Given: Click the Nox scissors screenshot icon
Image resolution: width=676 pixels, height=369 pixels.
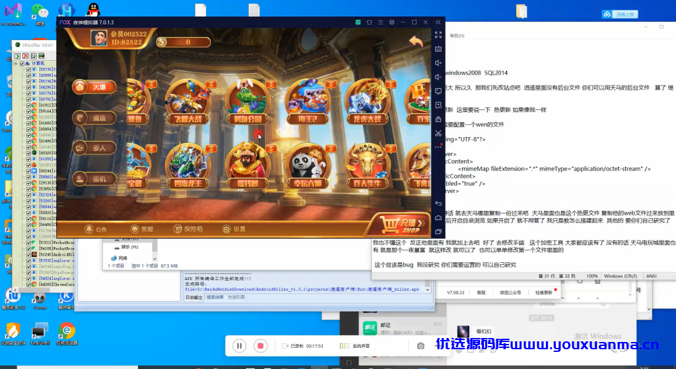Looking at the screenshot, I should tap(438, 133).
